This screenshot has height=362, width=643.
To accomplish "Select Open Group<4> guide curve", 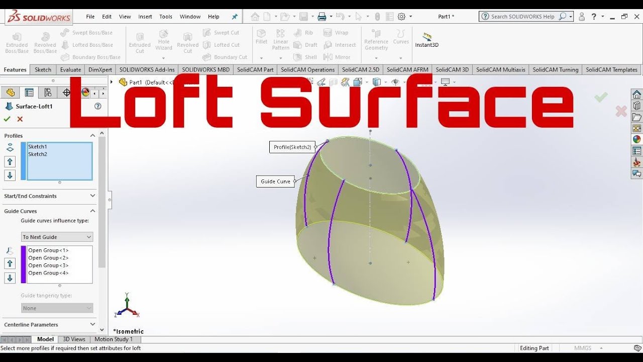I will tap(48, 273).
